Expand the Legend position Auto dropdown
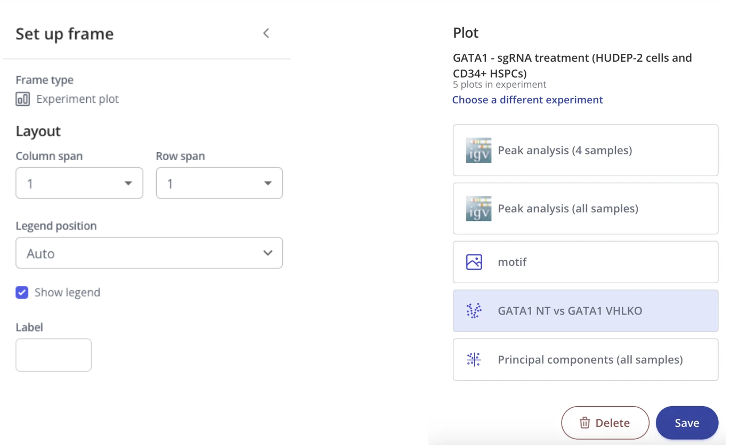The image size is (731, 445). pyautogui.click(x=149, y=253)
